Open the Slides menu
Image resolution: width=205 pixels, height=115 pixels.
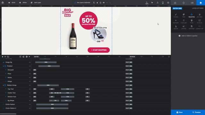coord(23,3)
